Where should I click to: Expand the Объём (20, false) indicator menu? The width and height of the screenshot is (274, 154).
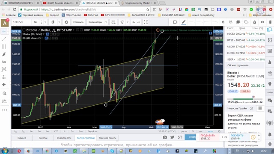[x=44, y=34]
